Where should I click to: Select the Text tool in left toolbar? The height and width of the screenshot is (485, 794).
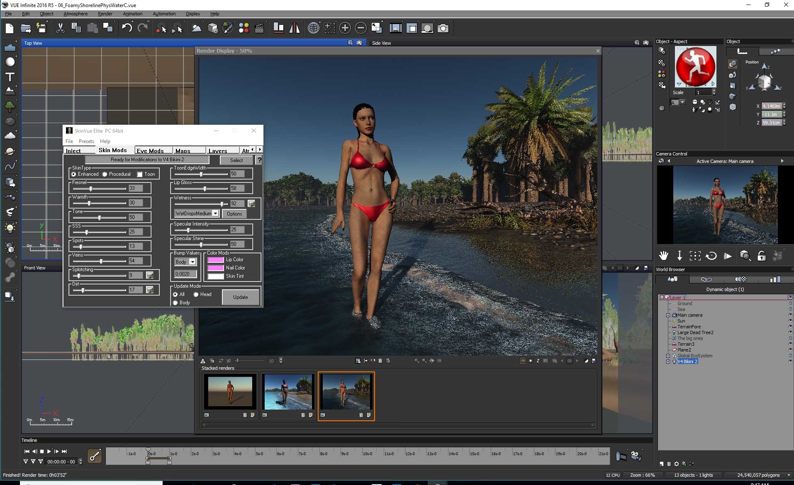[10, 77]
